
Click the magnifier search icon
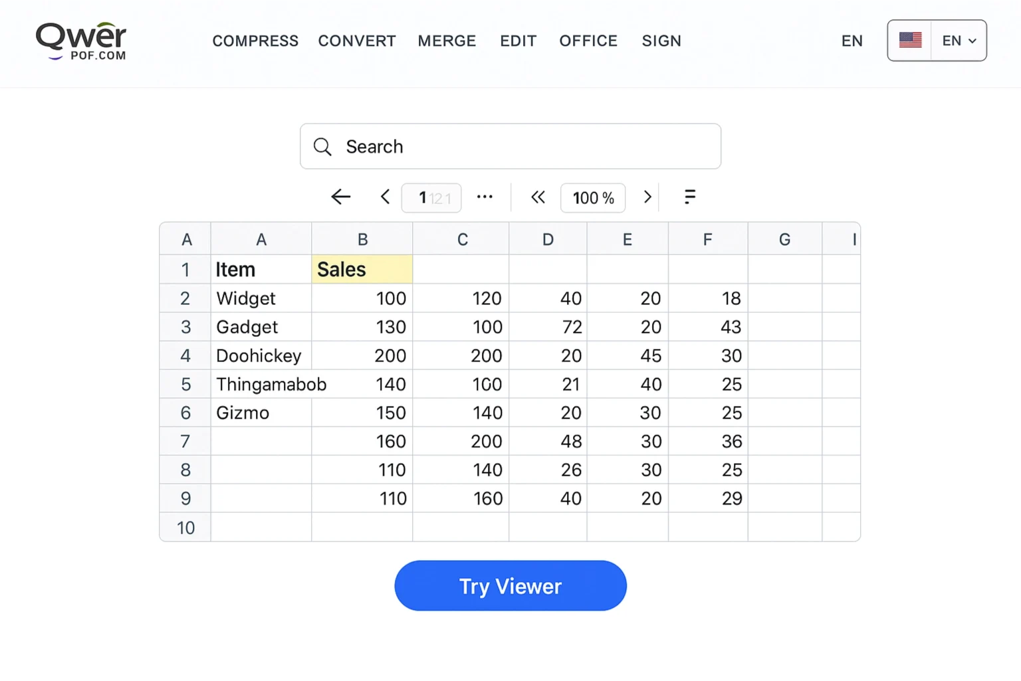[322, 147]
